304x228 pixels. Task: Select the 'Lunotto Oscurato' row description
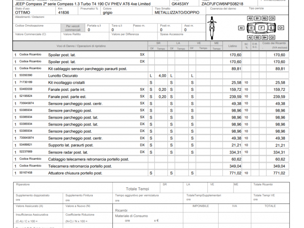click(63, 76)
